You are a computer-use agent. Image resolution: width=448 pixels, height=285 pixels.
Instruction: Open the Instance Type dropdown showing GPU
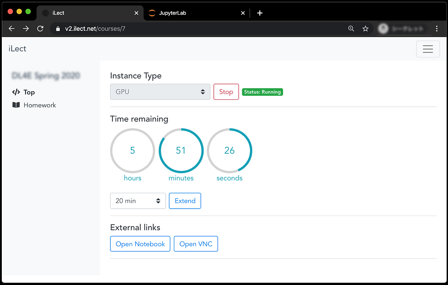pyautogui.click(x=160, y=92)
